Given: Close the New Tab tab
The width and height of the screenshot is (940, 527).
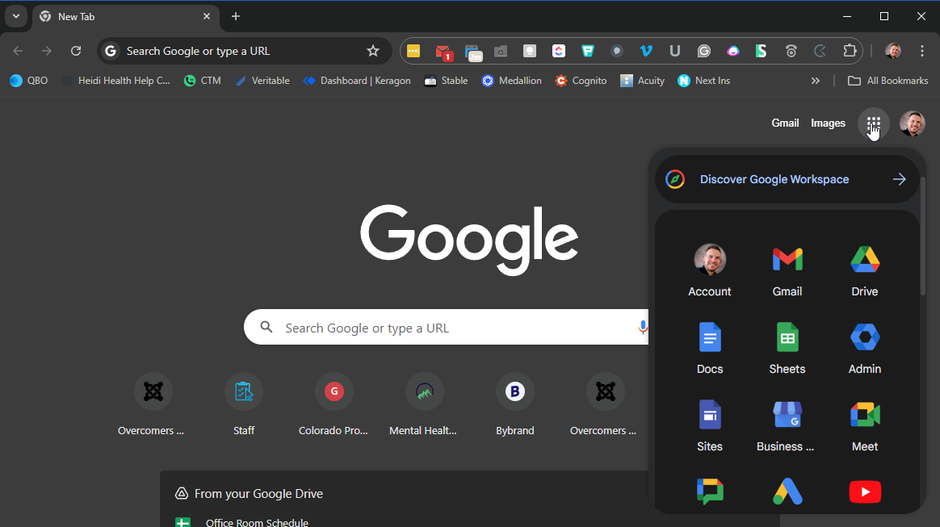Looking at the screenshot, I should tap(207, 16).
